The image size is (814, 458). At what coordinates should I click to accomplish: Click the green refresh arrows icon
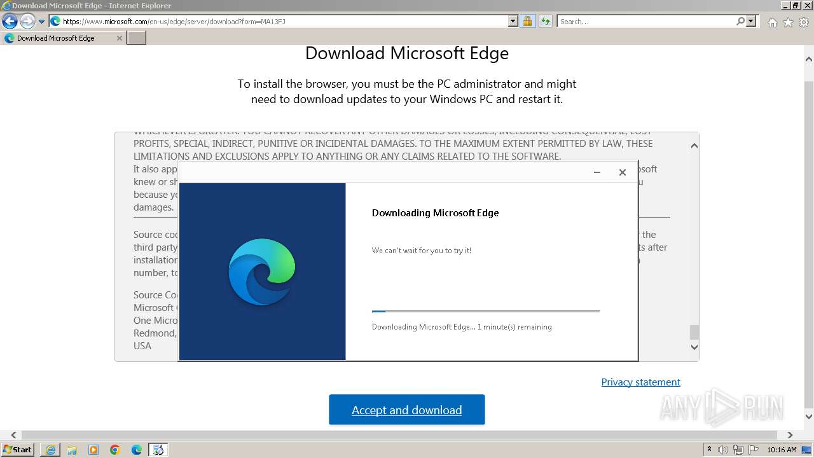[545, 22]
